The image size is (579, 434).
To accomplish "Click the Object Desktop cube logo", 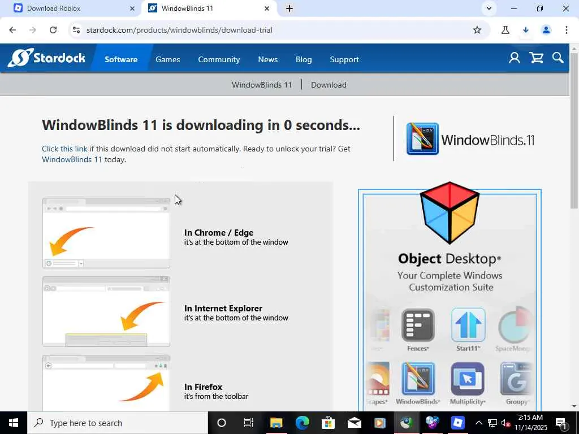I will click(450, 212).
